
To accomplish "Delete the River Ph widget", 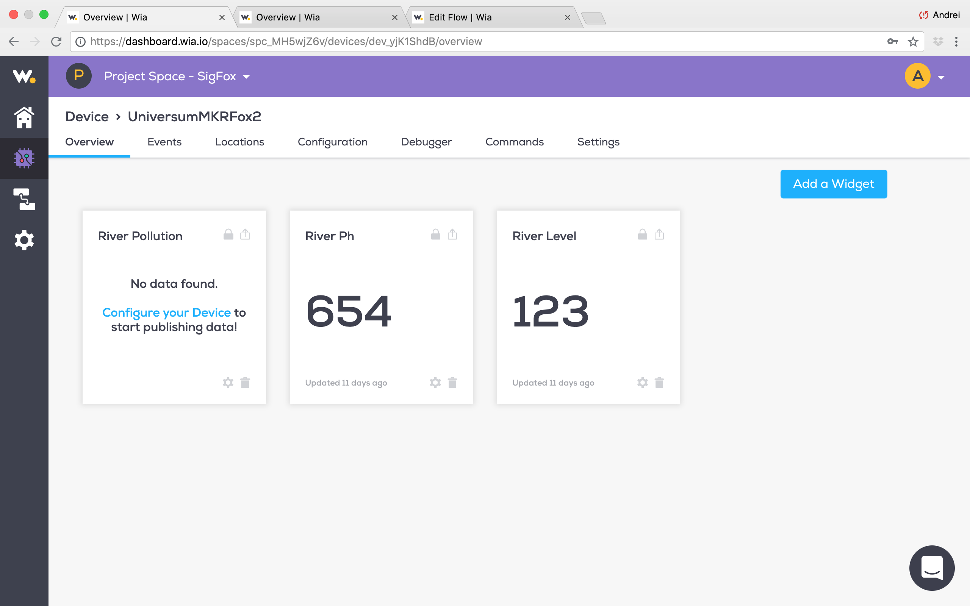I will (x=452, y=383).
